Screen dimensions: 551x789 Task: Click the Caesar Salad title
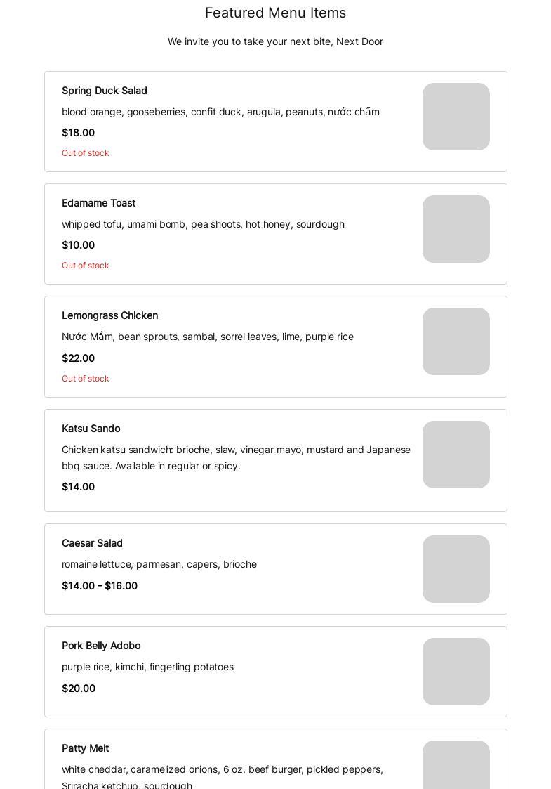click(x=92, y=543)
